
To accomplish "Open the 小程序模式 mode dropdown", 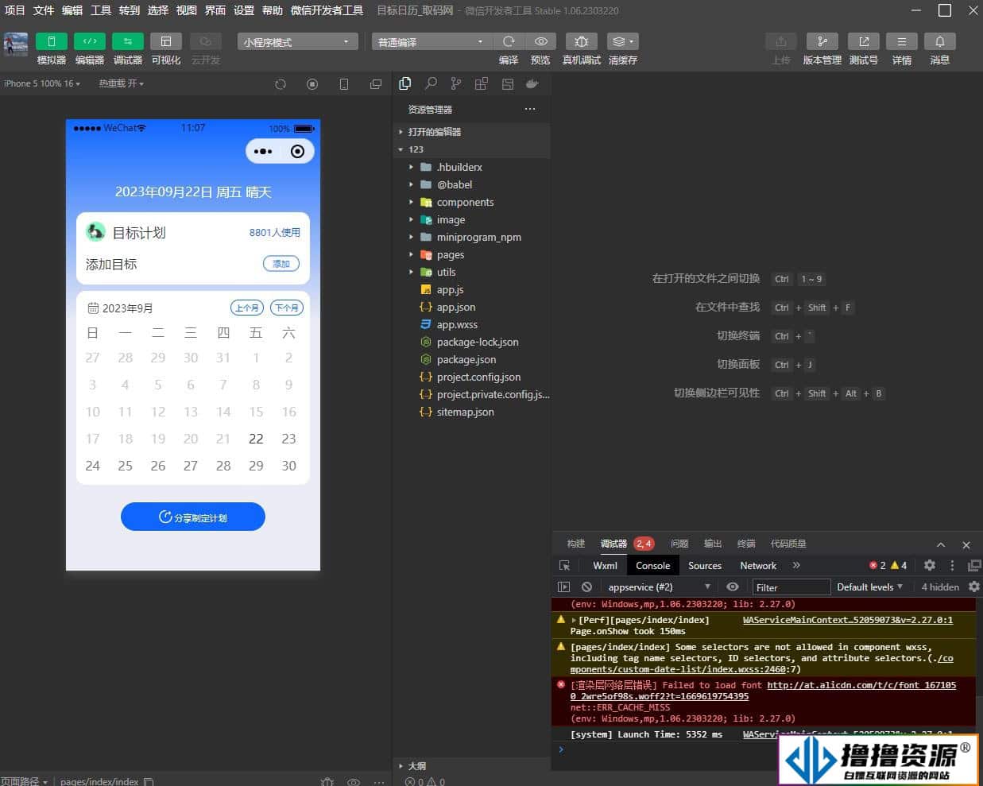I will tap(297, 42).
